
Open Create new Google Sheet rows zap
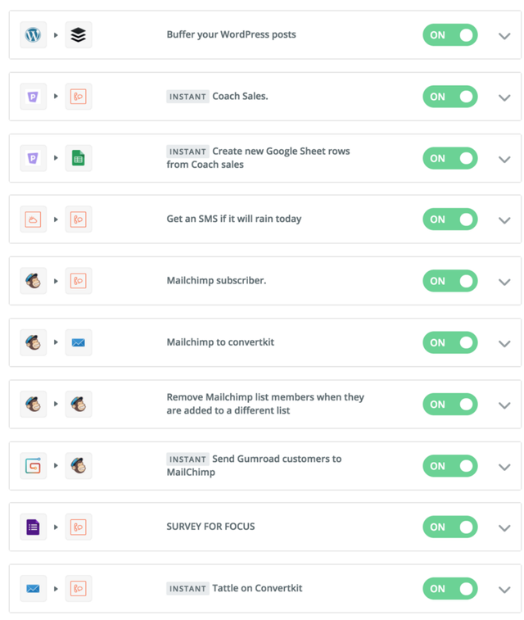[x=258, y=158]
